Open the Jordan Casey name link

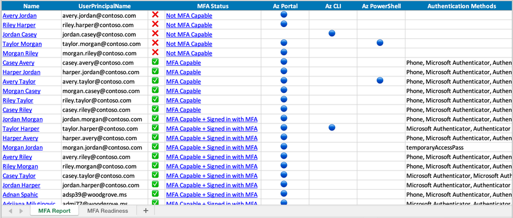click(x=19, y=35)
